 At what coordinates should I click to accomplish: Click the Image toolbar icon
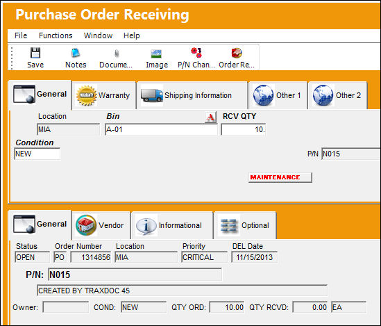pos(156,54)
